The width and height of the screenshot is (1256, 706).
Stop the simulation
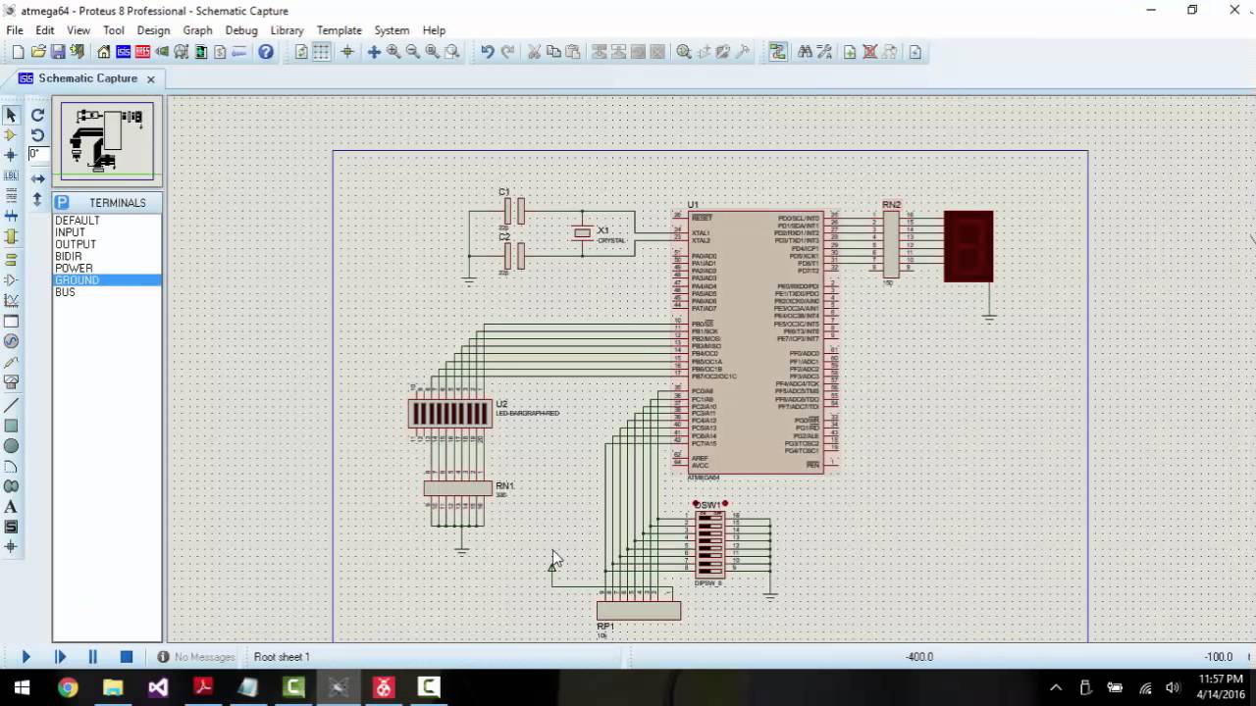pos(127,657)
